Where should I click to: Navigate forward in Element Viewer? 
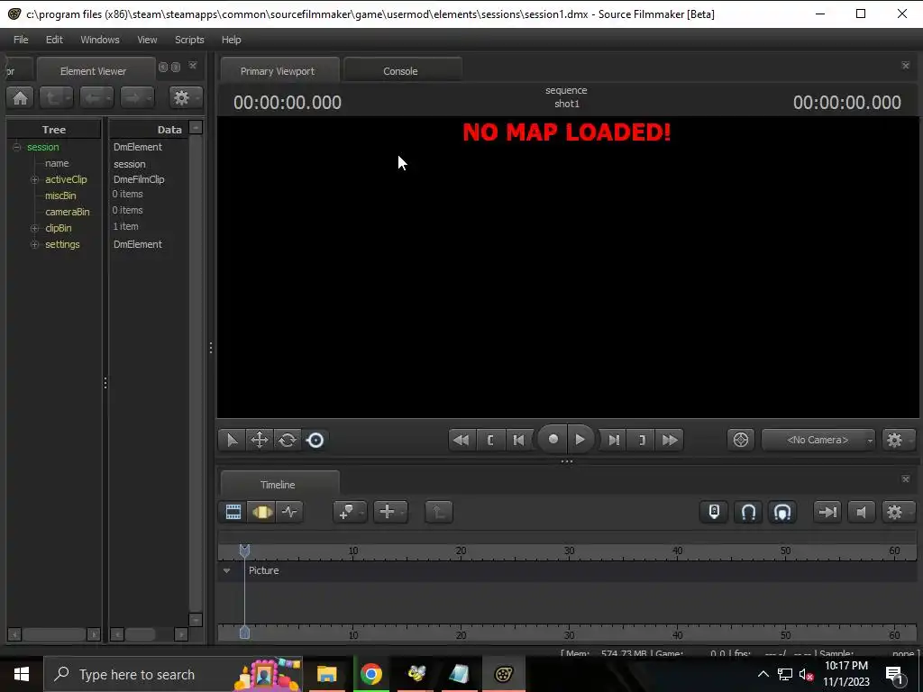137,97
